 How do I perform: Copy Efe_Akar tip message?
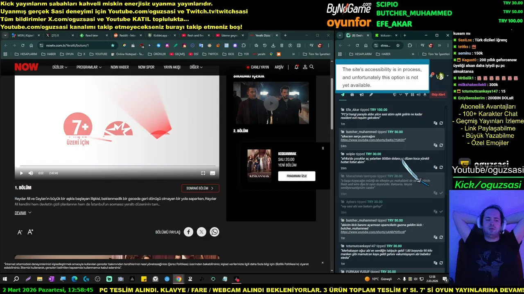pos(436,123)
